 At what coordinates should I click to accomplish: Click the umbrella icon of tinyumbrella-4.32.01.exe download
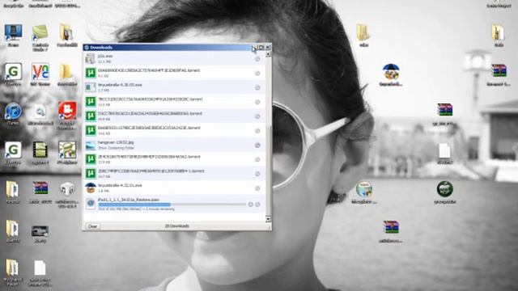pyautogui.click(x=90, y=188)
